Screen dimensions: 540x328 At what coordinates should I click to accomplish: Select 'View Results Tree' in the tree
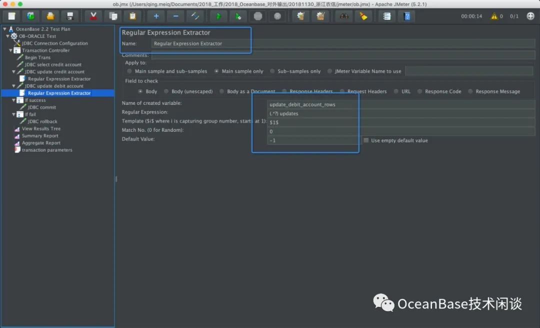pos(41,129)
